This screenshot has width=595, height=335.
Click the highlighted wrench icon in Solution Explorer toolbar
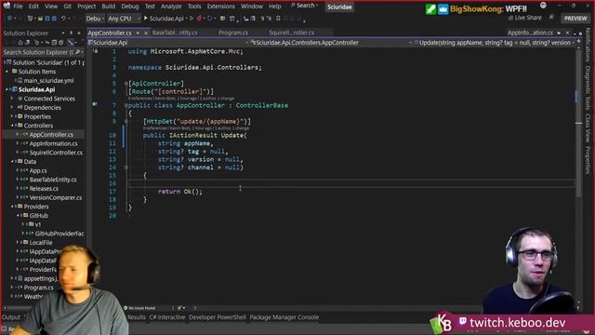click(71, 43)
